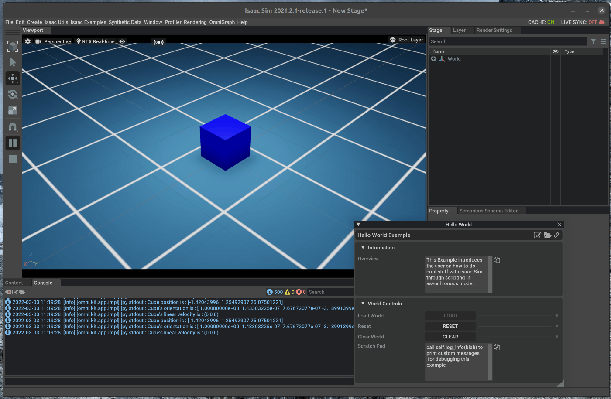The width and height of the screenshot is (611, 399).
Task: Toggle the snap magnet tool
Action: [13, 127]
